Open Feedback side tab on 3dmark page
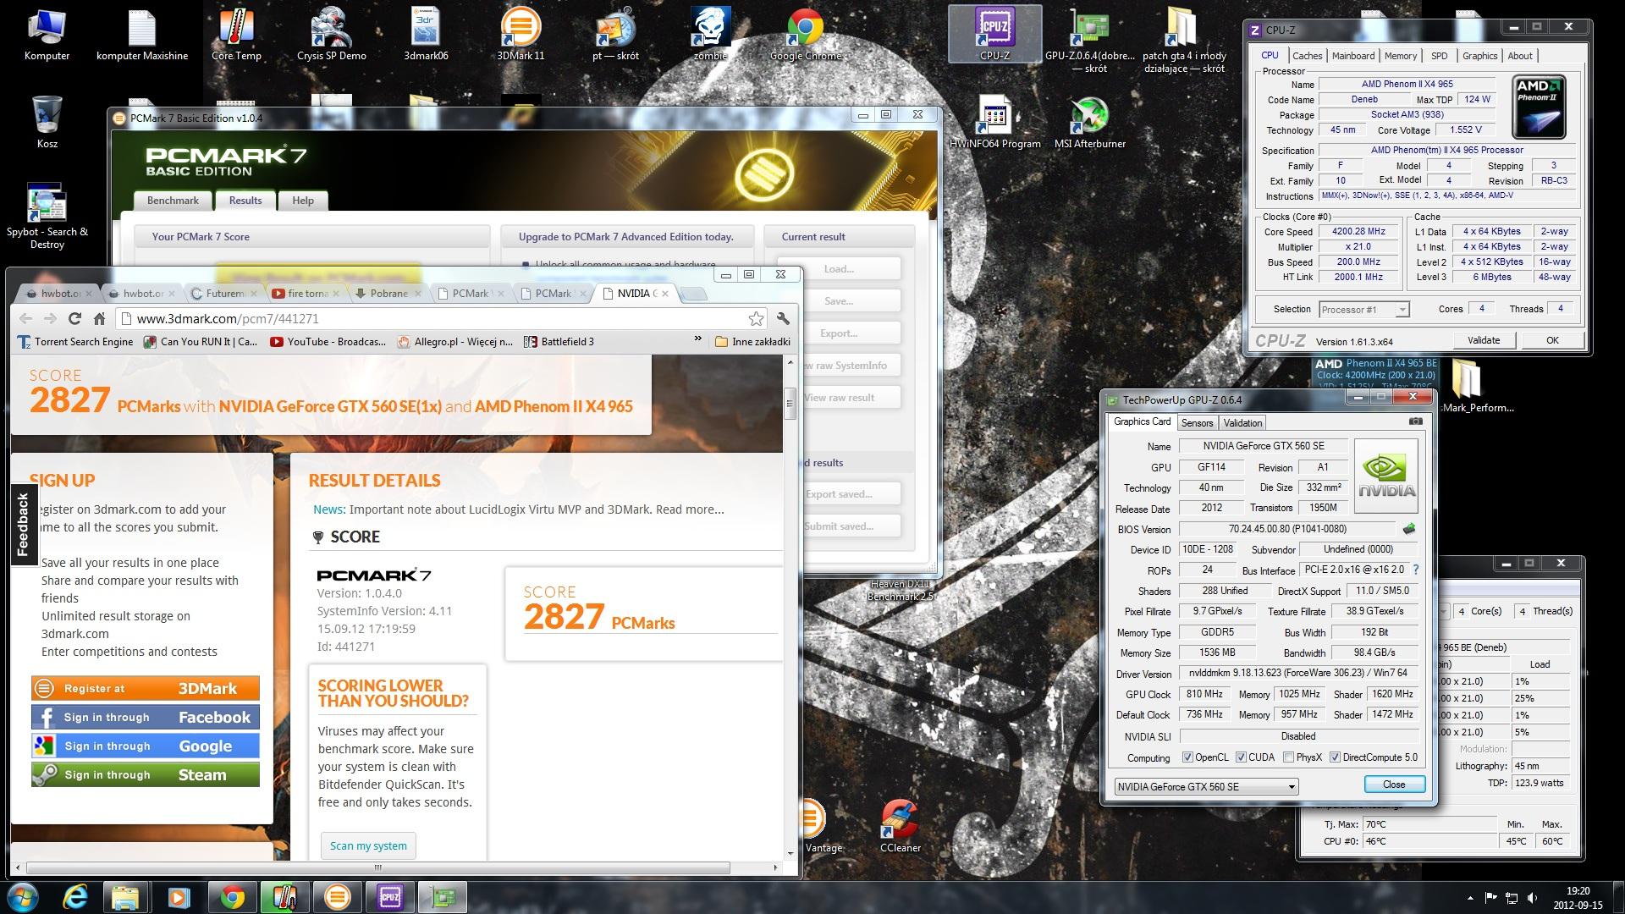 pyautogui.click(x=23, y=525)
